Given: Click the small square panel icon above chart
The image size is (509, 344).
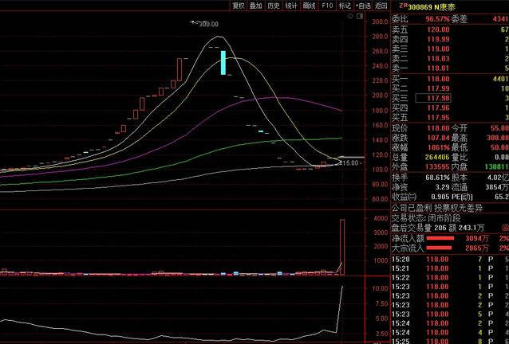Looking at the screenshot, I should [360, 16].
